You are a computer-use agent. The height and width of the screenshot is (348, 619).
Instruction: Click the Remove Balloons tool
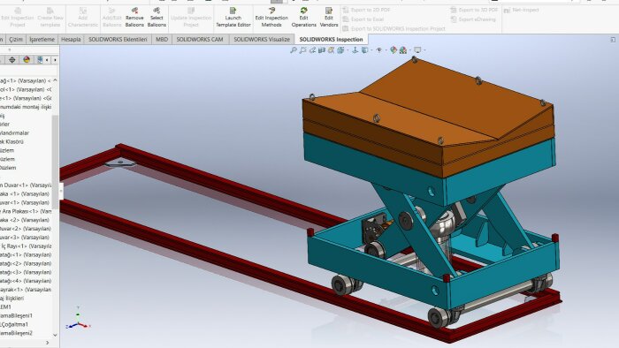tap(134, 18)
